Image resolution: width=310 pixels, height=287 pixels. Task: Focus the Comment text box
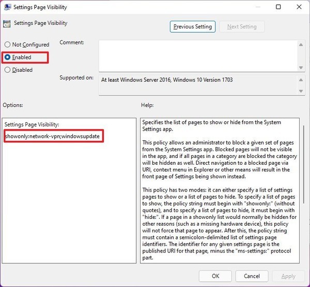pos(198,56)
